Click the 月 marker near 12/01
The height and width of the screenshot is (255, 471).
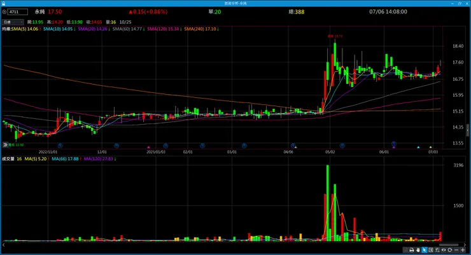tap(116, 146)
